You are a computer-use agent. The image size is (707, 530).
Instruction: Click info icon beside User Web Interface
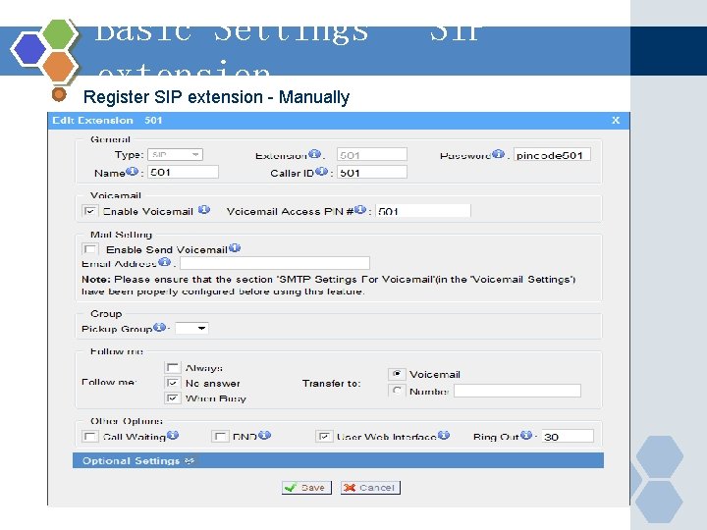(444, 435)
